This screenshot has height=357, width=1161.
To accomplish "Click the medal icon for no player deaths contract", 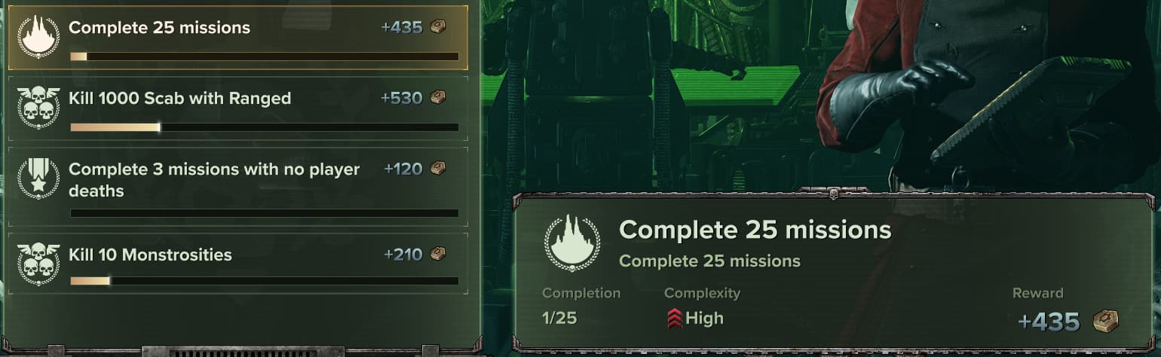I will 38,178.
